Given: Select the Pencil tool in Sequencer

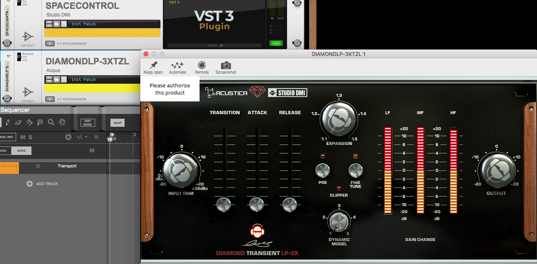Looking at the screenshot, I should pyautogui.click(x=8, y=122).
